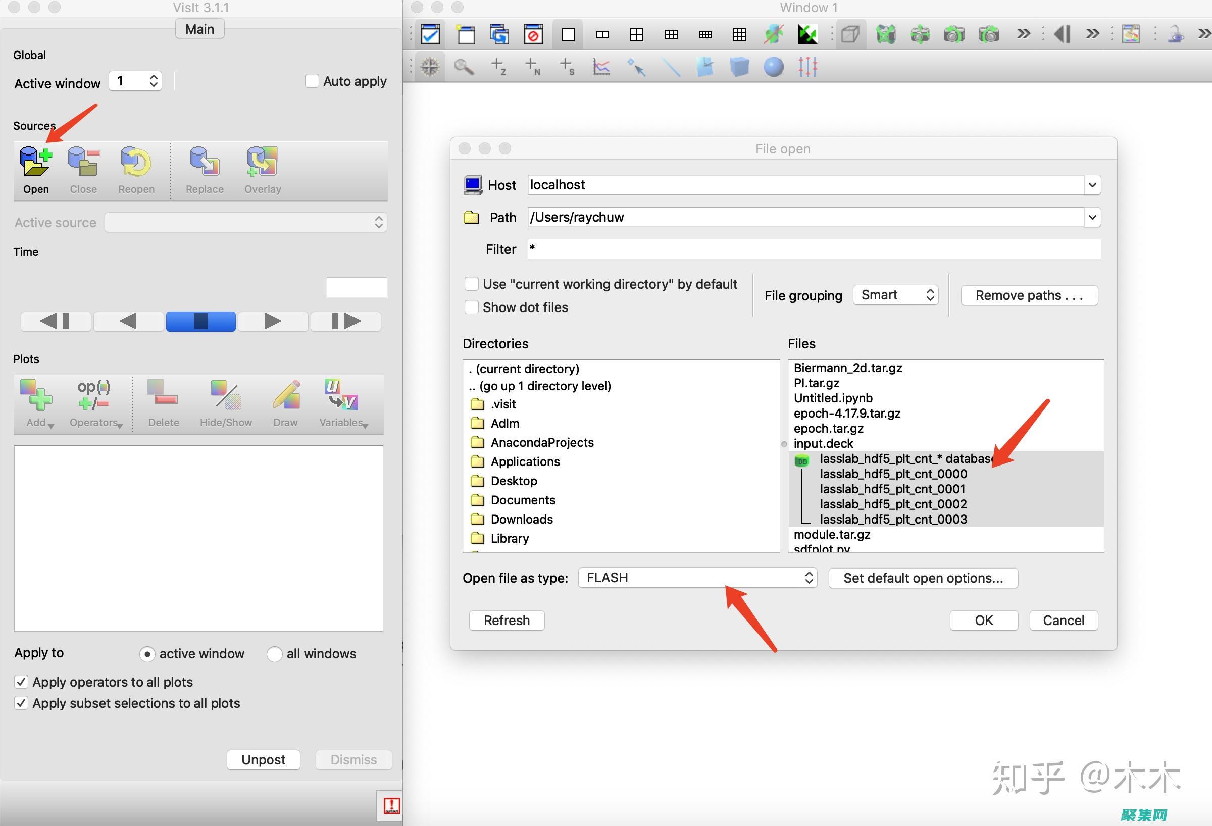Toggle Show dot files checkbox
Viewport: 1212px width, 826px height.
coord(472,307)
